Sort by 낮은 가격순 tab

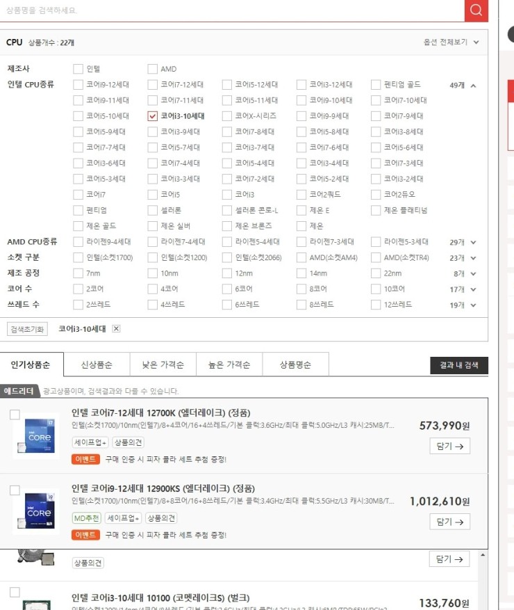(163, 364)
